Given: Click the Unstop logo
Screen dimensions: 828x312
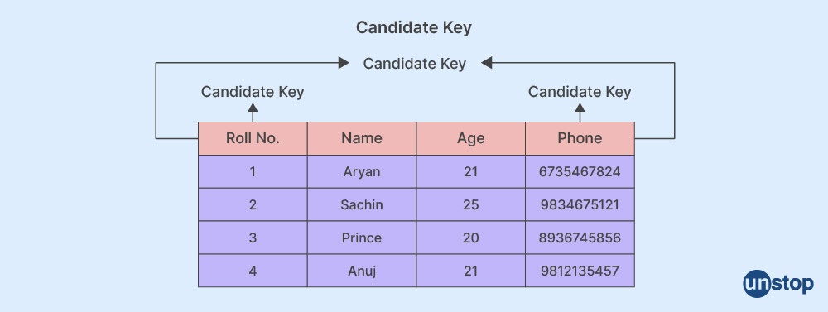Looking at the screenshot, I should click(777, 284).
